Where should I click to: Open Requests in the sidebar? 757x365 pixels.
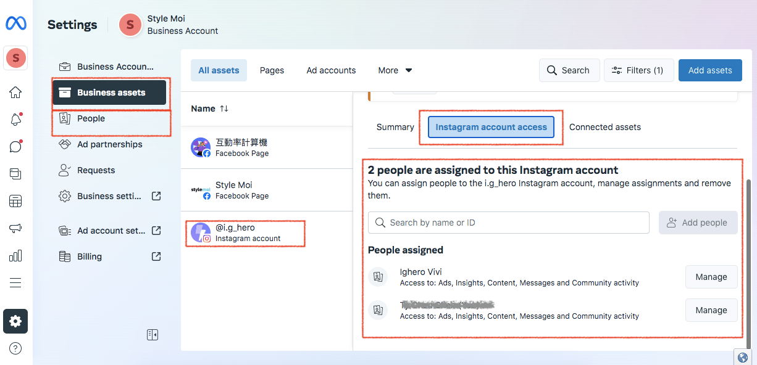pyautogui.click(x=109, y=170)
